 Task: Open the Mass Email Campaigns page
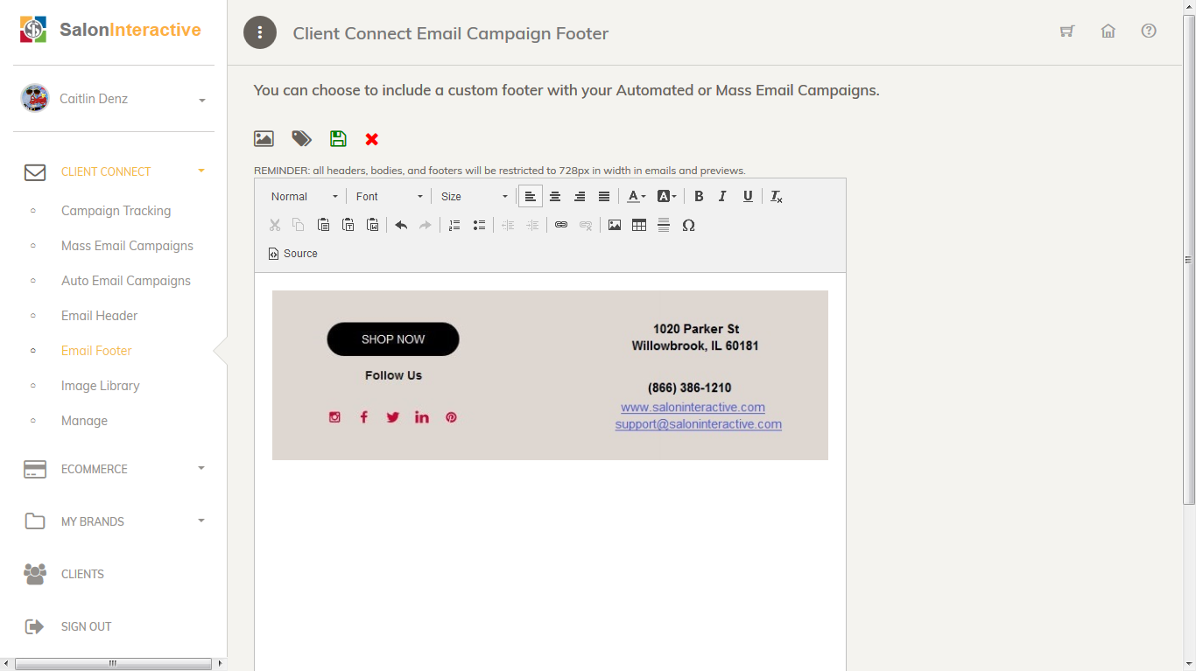pos(127,246)
